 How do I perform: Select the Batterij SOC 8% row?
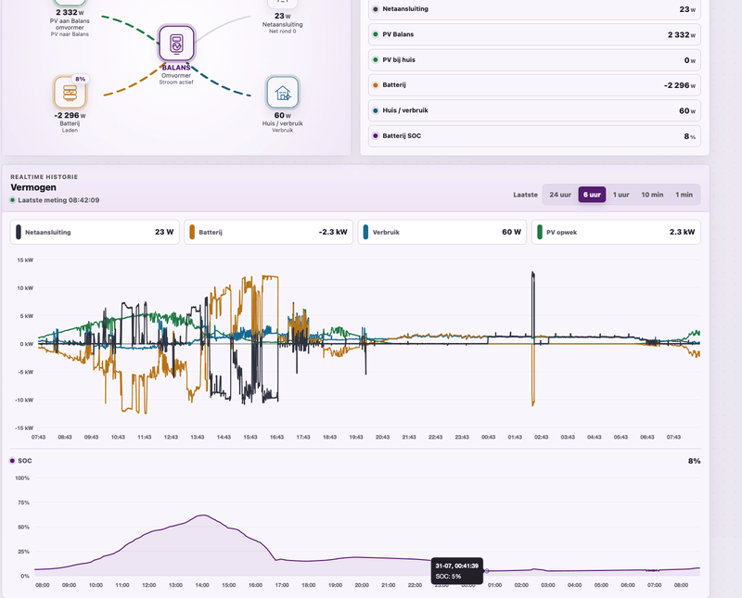pos(534,135)
